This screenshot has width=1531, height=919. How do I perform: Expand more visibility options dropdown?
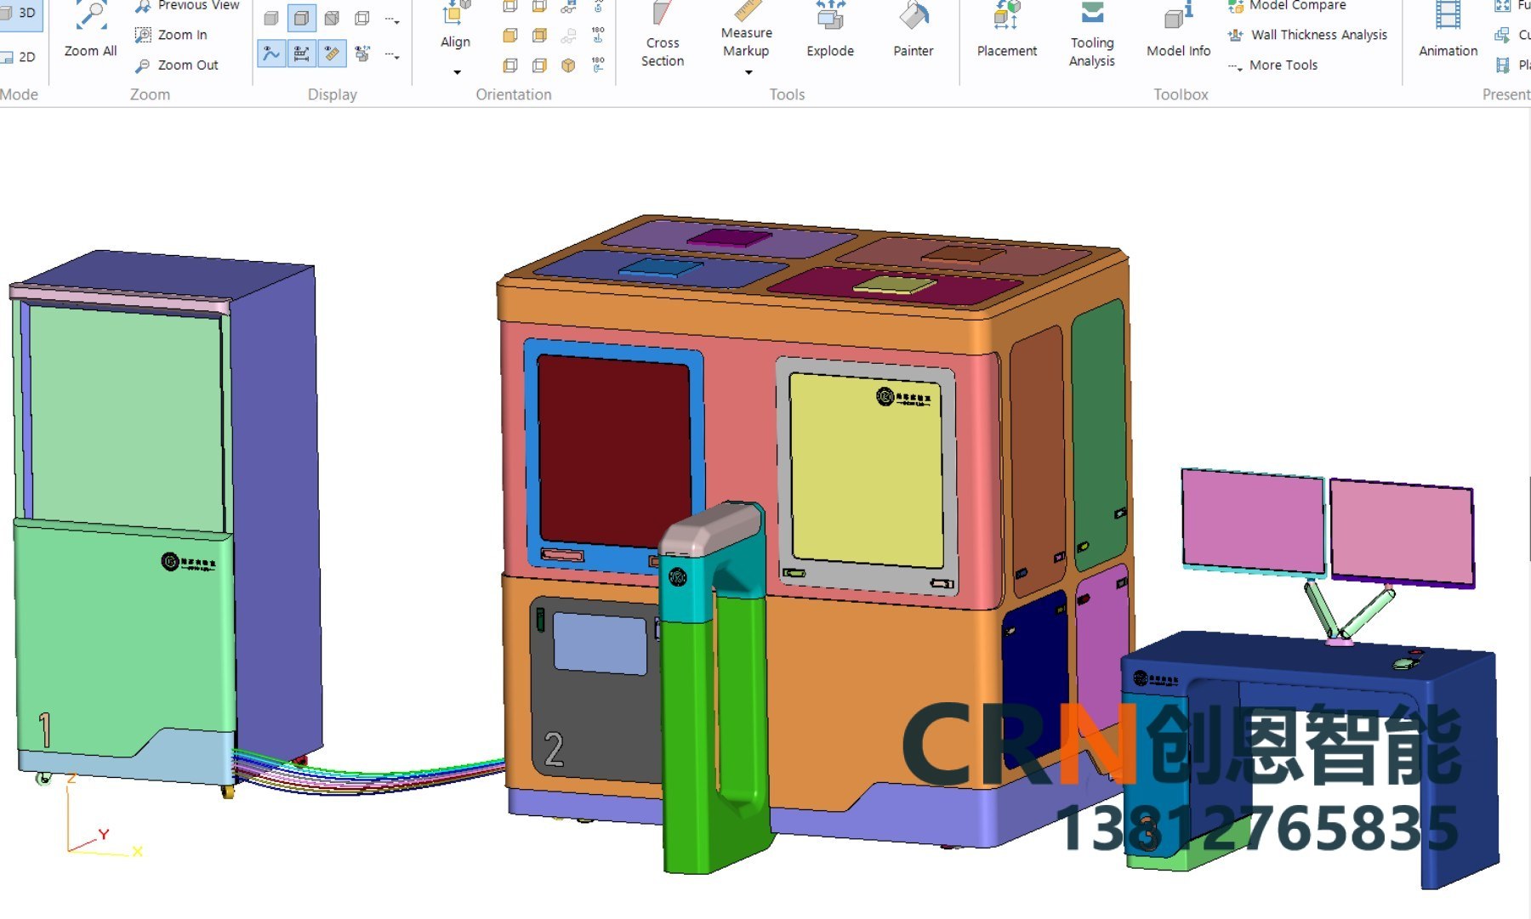click(x=392, y=55)
